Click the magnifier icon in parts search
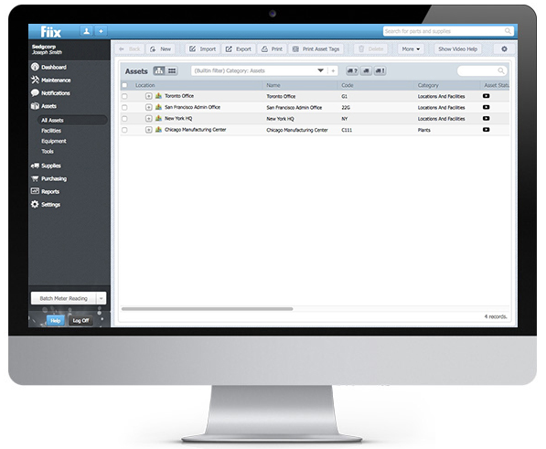 (x=508, y=31)
